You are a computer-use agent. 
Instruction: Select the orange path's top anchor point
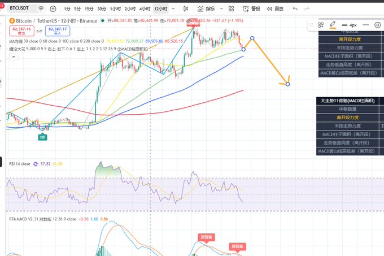[x=252, y=38]
